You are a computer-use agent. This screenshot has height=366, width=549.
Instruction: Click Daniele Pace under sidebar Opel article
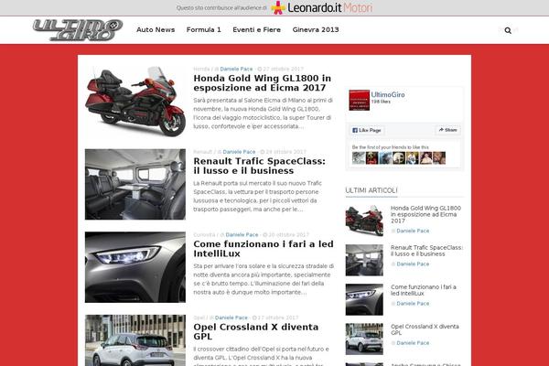pyautogui.click(x=413, y=343)
